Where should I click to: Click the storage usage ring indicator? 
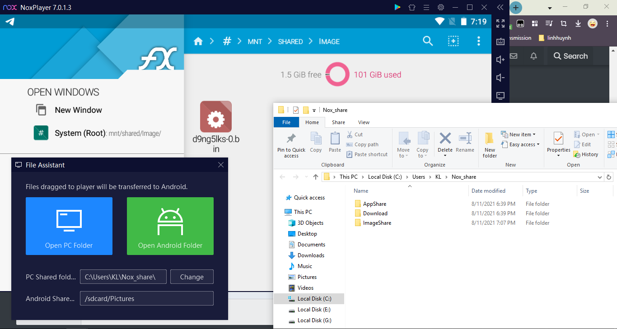(x=338, y=74)
